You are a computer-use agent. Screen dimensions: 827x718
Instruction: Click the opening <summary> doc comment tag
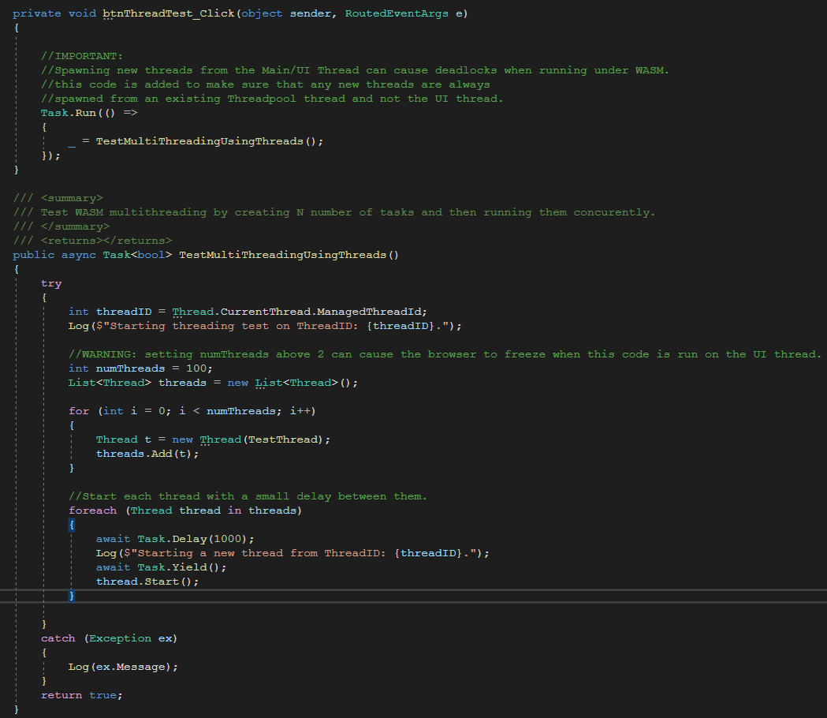58,198
